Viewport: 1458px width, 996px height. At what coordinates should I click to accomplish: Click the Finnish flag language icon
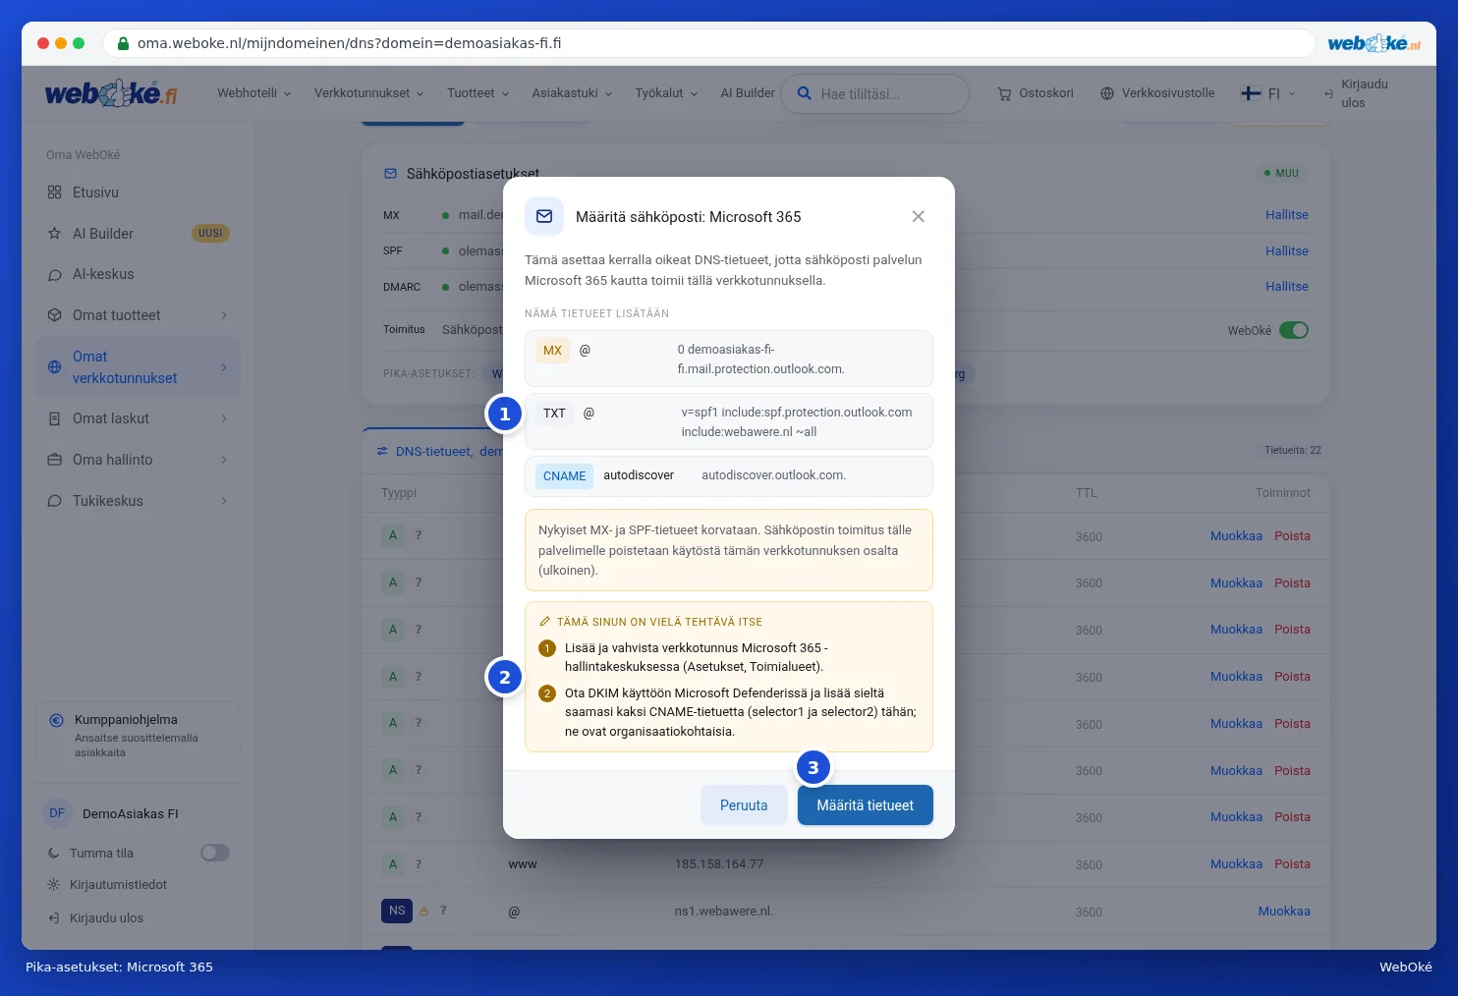(x=1251, y=93)
